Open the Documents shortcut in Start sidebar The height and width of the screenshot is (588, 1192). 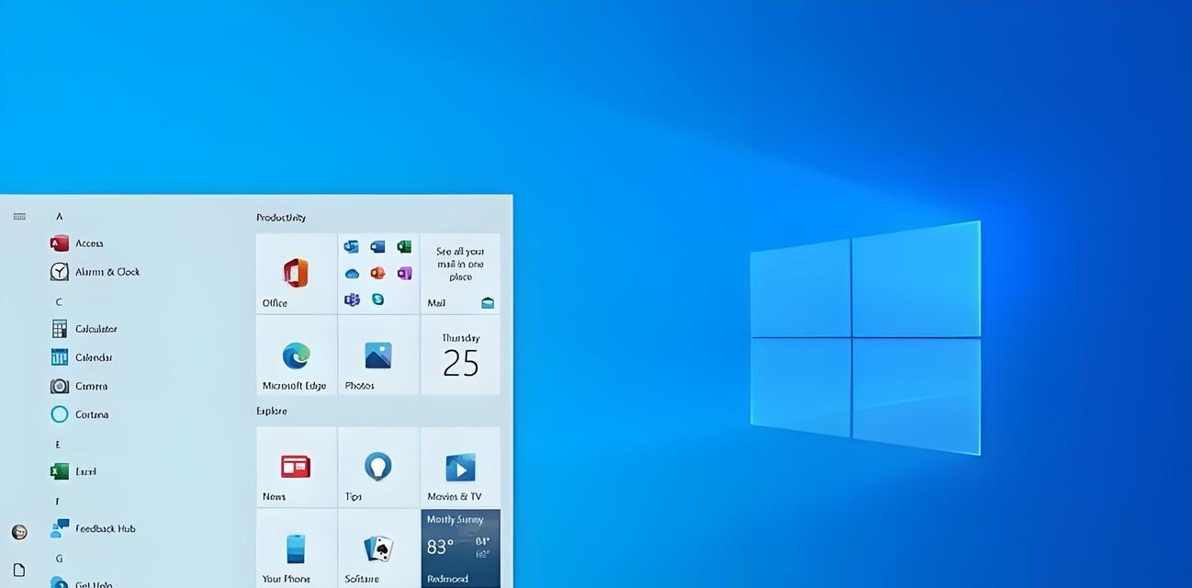pyautogui.click(x=19, y=570)
